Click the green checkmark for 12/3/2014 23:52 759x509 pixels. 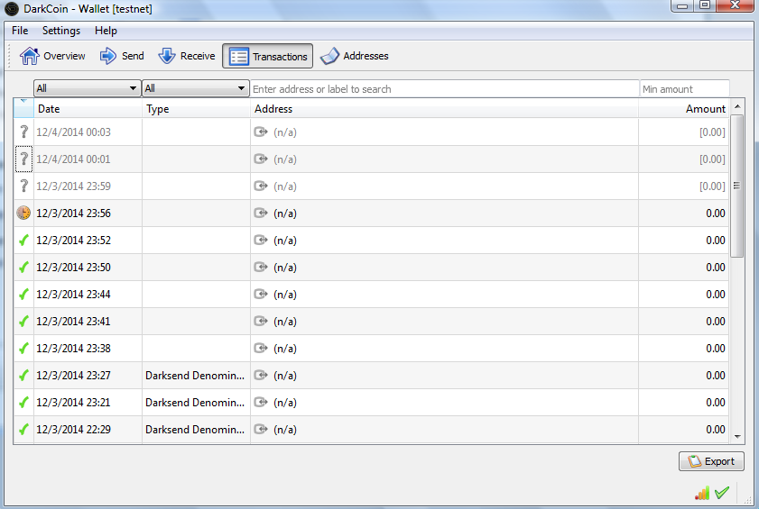point(23,240)
